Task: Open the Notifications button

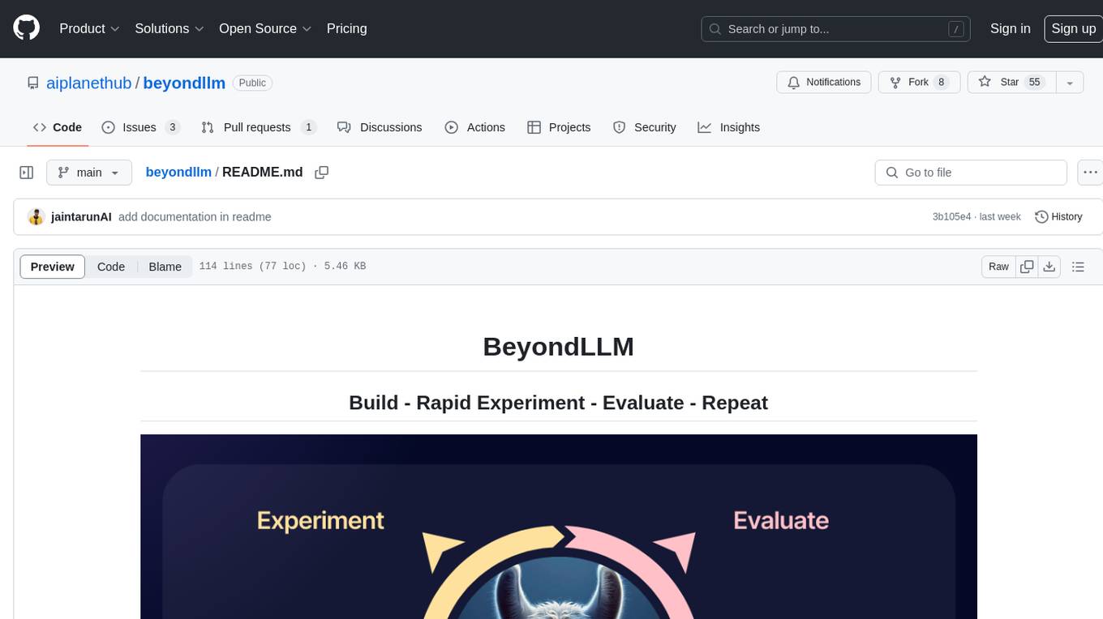Action: point(824,83)
